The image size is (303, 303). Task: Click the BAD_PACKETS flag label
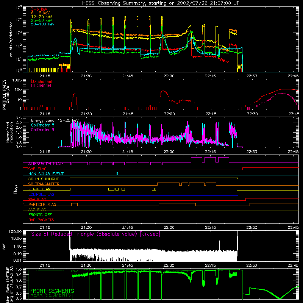pos(41,220)
